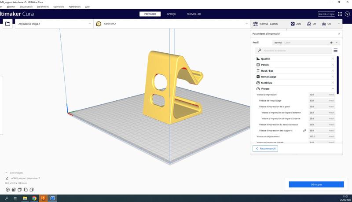The width and height of the screenshot is (352, 202).
Task: Close the Paramètres d'impression panel
Action: click(339, 33)
